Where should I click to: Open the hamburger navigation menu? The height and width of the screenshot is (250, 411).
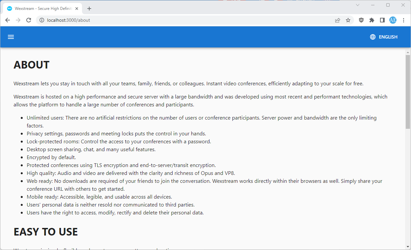(x=11, y=37)
